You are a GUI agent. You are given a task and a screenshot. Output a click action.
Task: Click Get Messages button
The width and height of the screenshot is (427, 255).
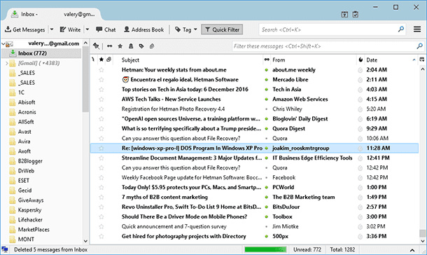point(25,29)
